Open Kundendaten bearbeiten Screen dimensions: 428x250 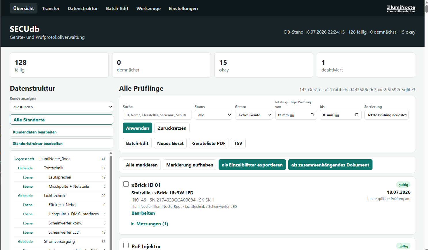[62, 132]
